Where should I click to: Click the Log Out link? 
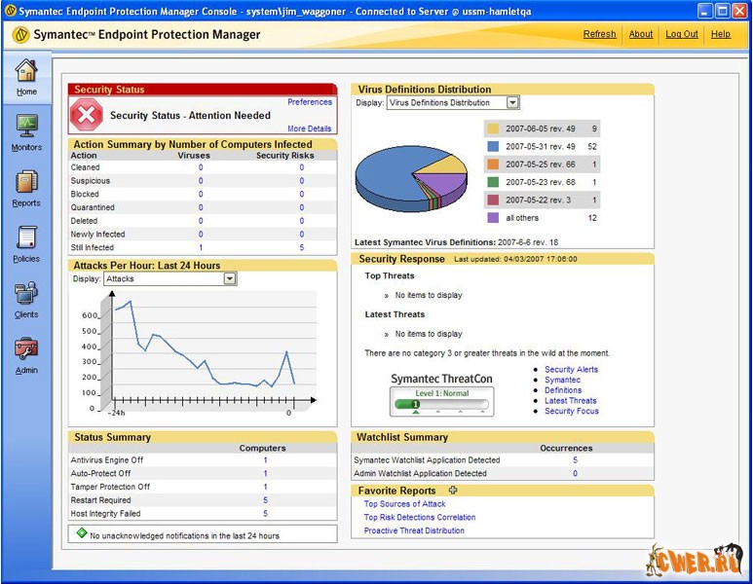(x=682, y=34)
